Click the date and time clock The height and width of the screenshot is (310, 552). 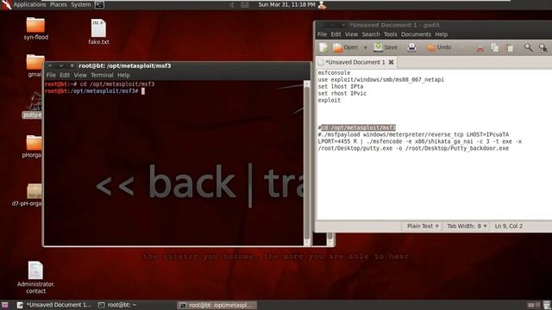(x=286, y=4)
